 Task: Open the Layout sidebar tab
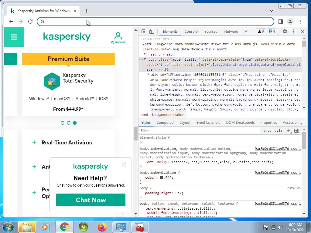(185, 123)
